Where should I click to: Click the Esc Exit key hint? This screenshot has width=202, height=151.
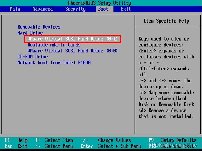[x=16, y=146]
